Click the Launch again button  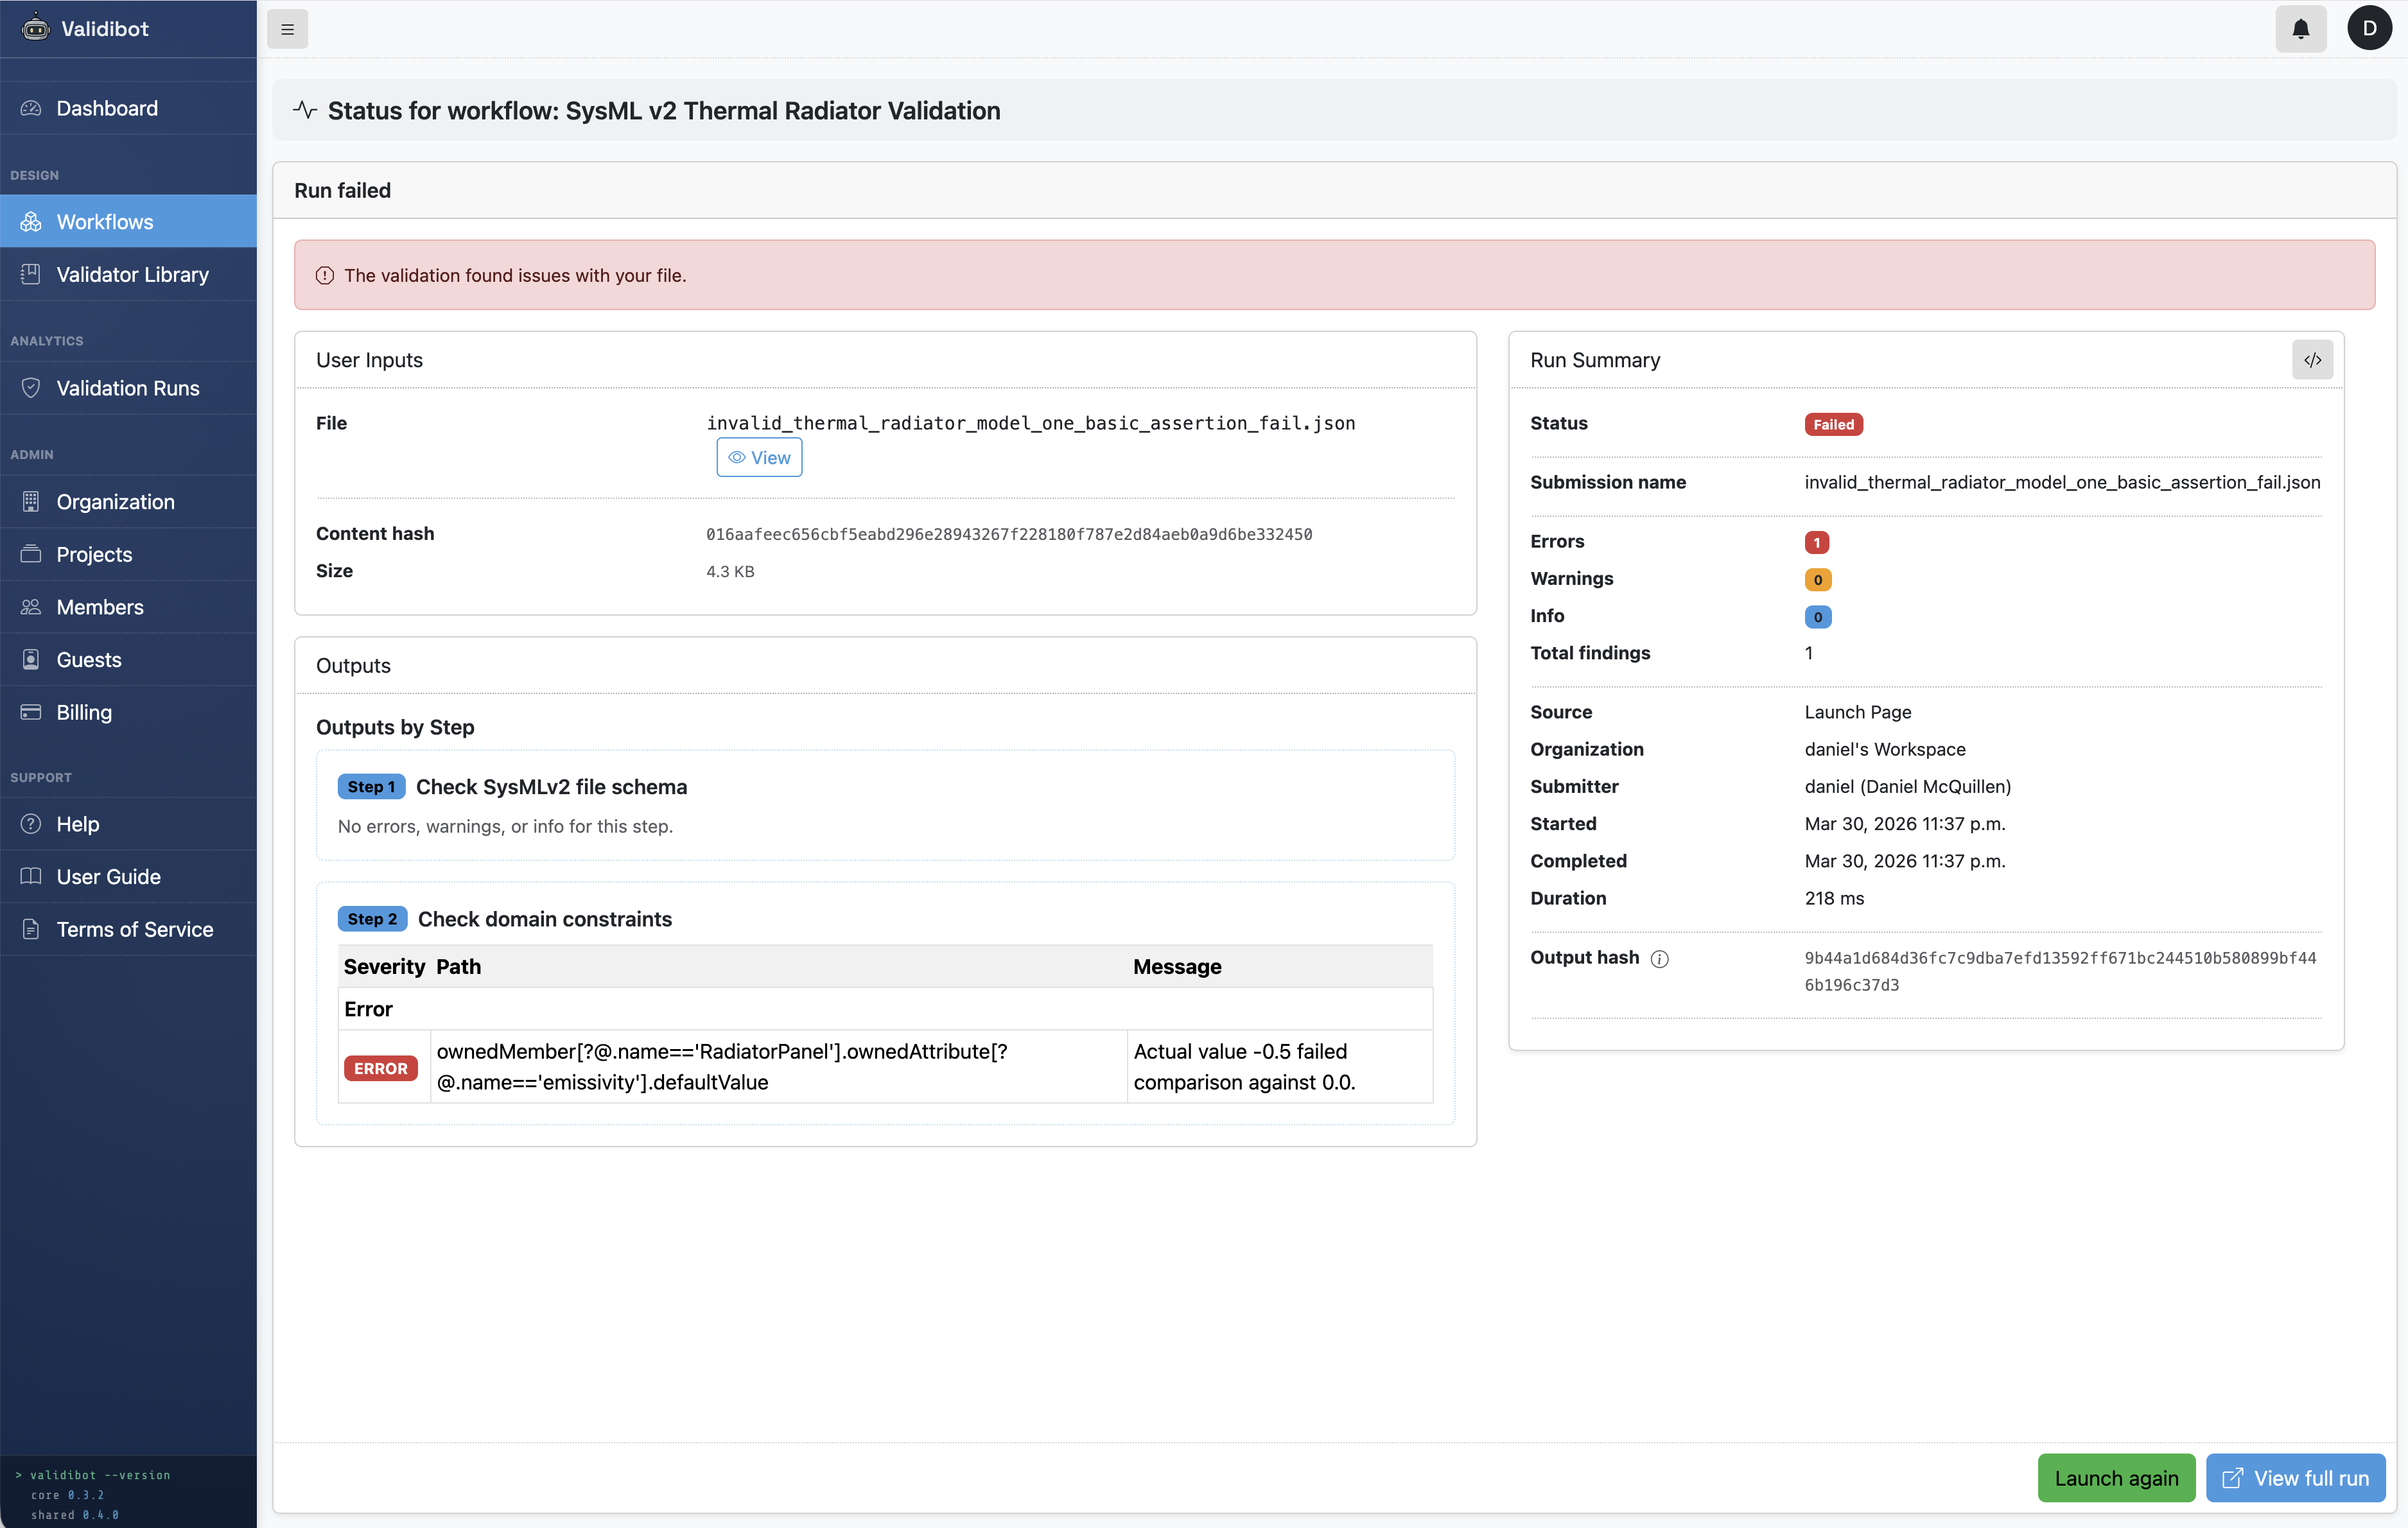(2115, 1478)
